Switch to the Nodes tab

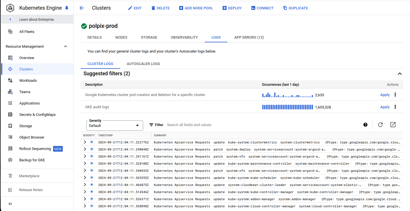pyautogui.click(x=121, y=37)
